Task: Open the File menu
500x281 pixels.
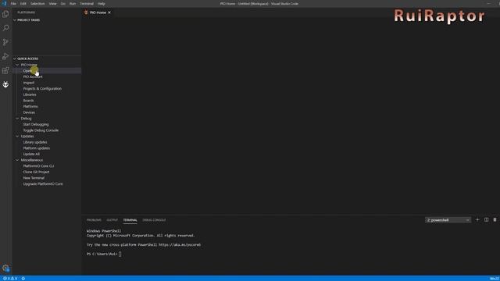Action: coord(13,3)
